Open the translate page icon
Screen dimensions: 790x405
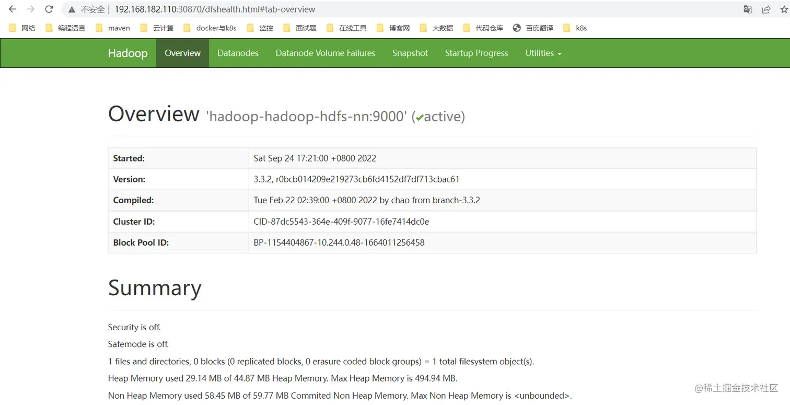(748, 9)
